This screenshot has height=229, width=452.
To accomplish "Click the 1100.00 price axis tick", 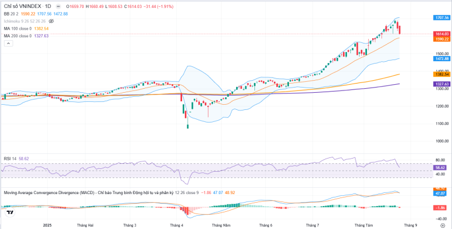I will [x=442, y=124].
